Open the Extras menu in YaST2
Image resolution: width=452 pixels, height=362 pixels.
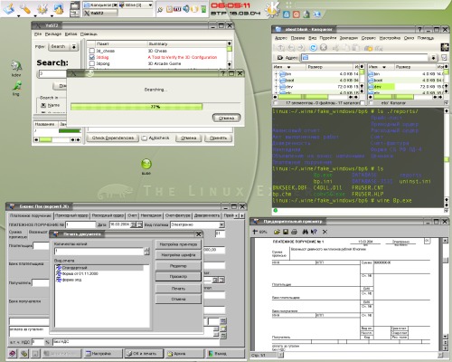click(71, 34)
